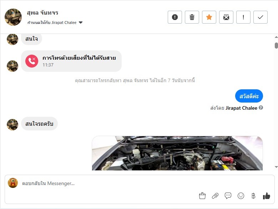278x209 pixels.
Task: Open the assigned-to Jirapat Chalee dropdown
Action: [55, 23]
